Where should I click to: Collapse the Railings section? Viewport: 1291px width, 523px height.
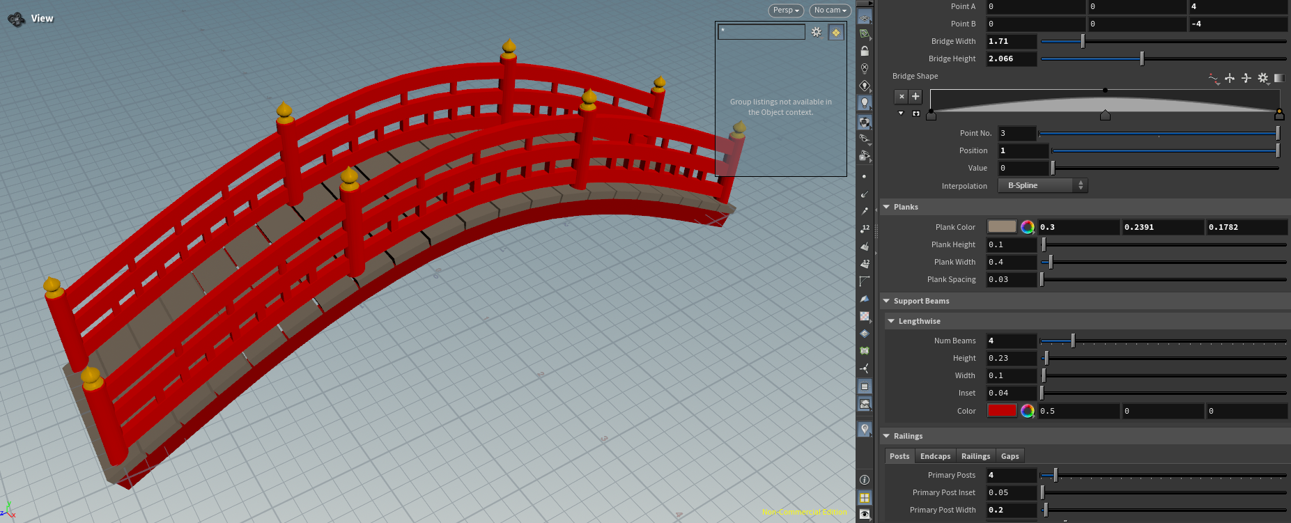pyautogui.click(x=886, y=436)
